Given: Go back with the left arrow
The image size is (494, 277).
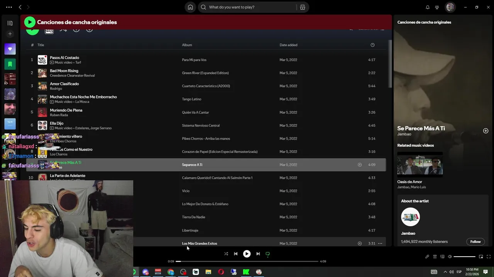Looking at the screenshot, I should click(20, 7).
